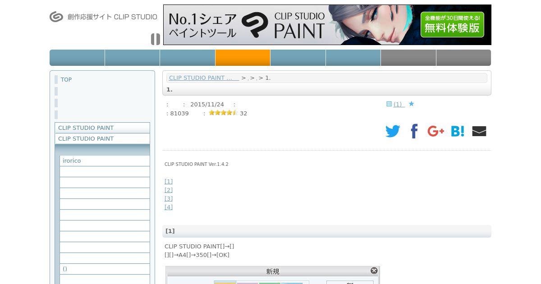Click the rating count 32
The height and width of the screenshot is (284, 541).
(x=243, y=113)
